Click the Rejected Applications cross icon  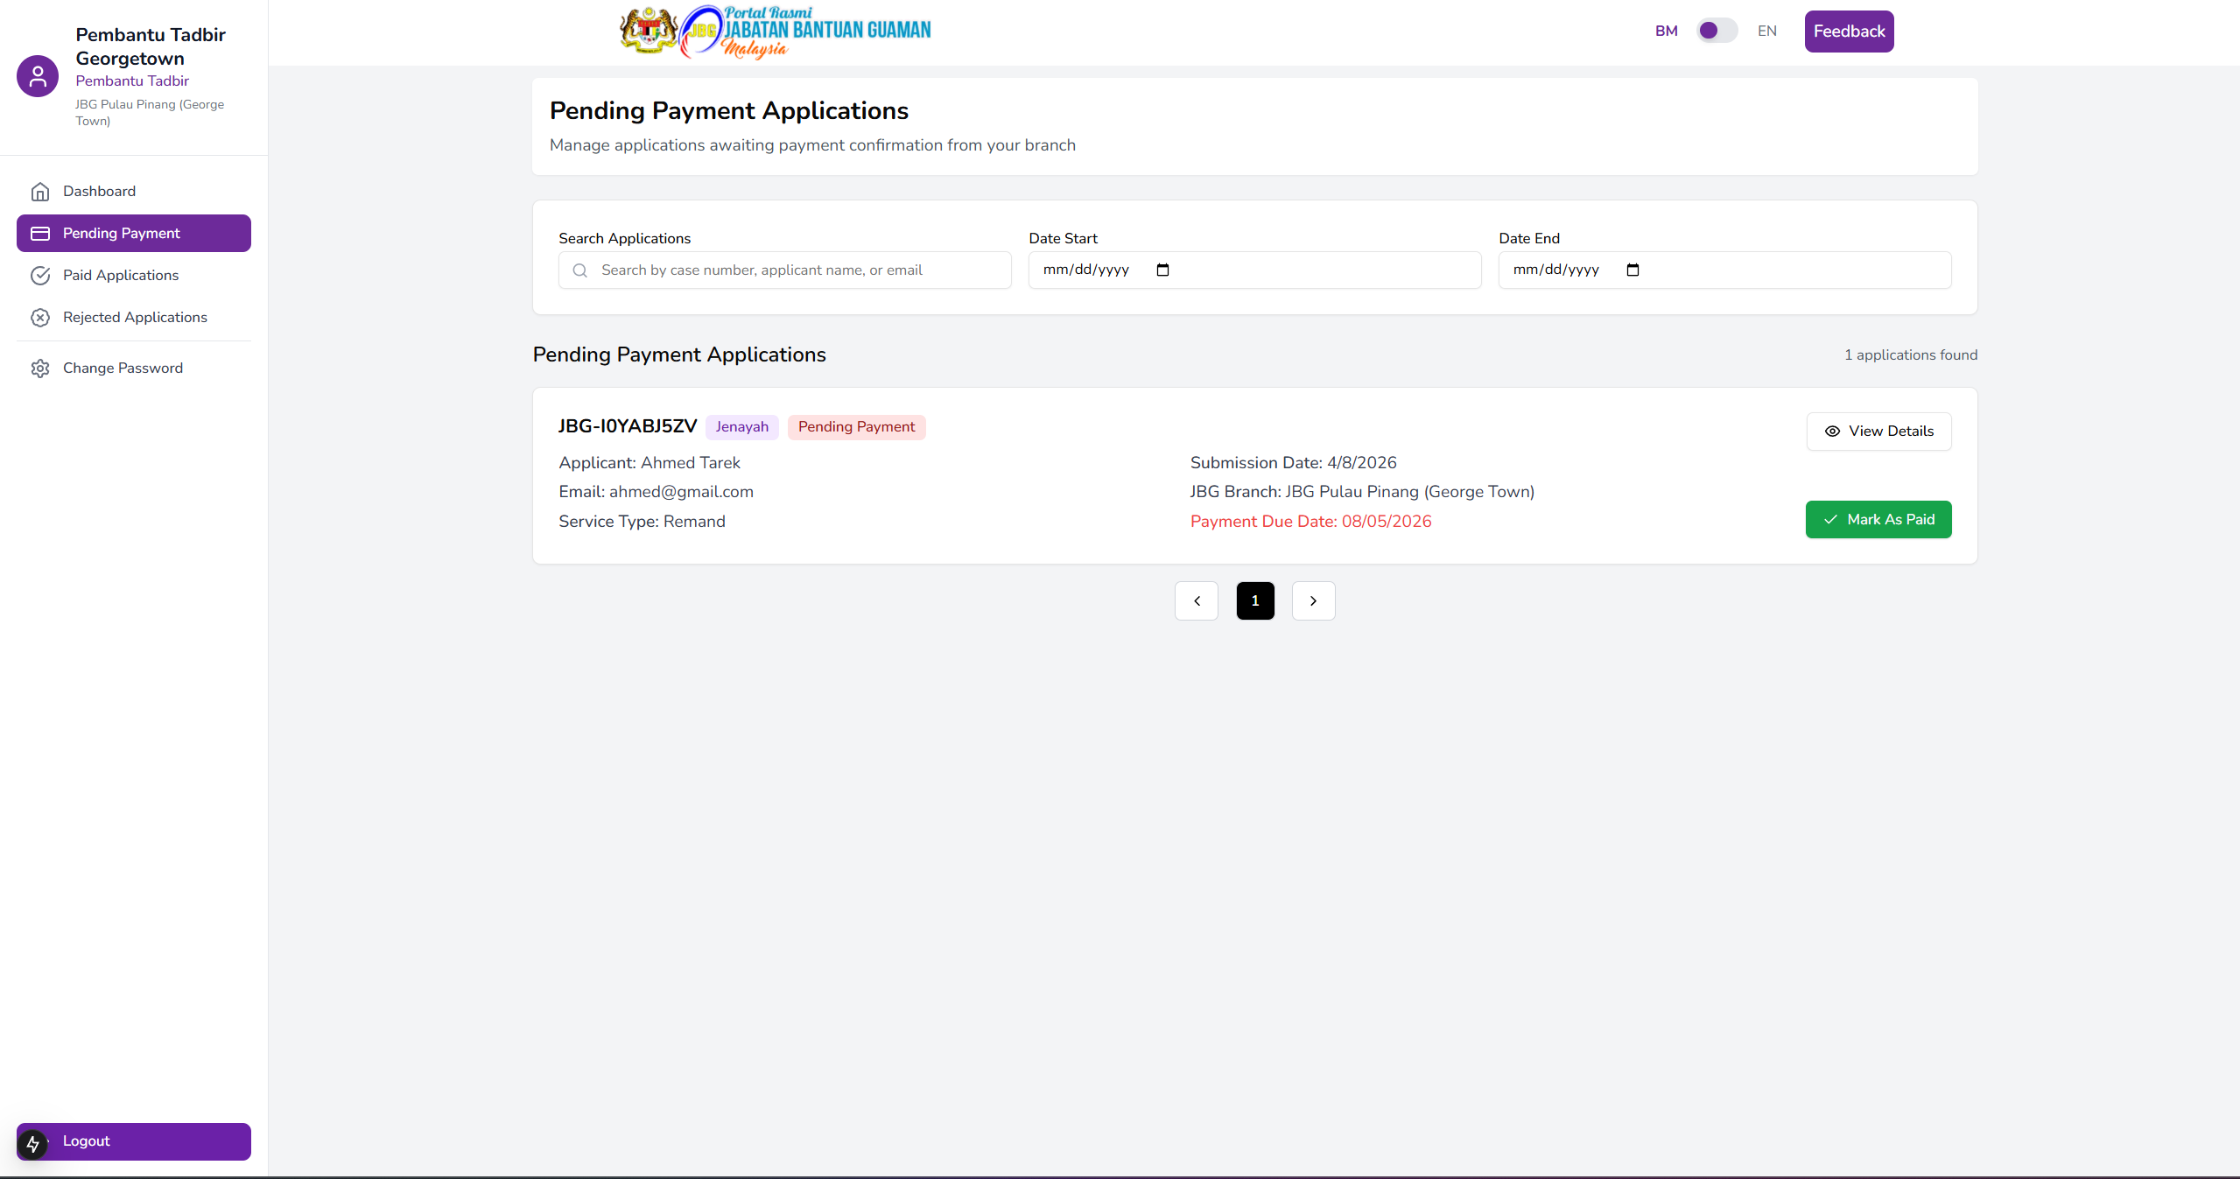coord(40,318)
